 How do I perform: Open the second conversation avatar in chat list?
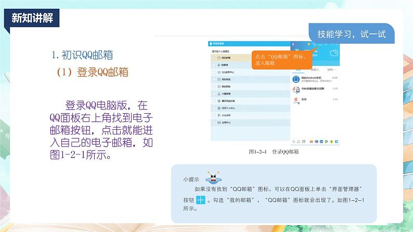point(295,89)
